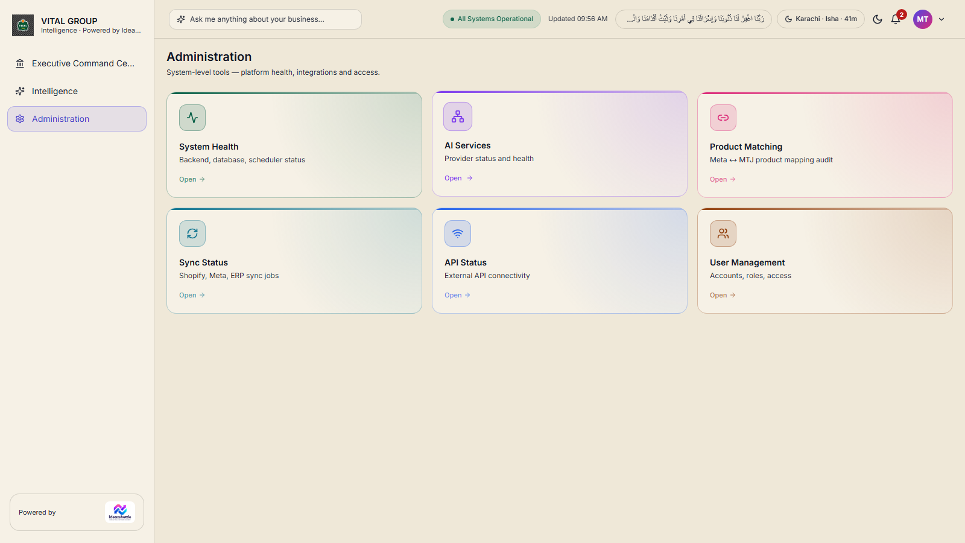Open the System Health page link
Image resolution: width=965 pixels, height=543 pixels.
(x=192, y=179)
